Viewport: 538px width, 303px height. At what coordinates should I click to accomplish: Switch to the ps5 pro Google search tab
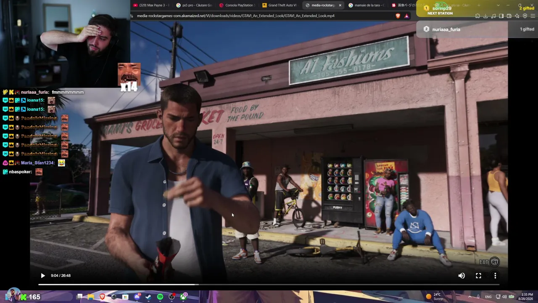195,5
